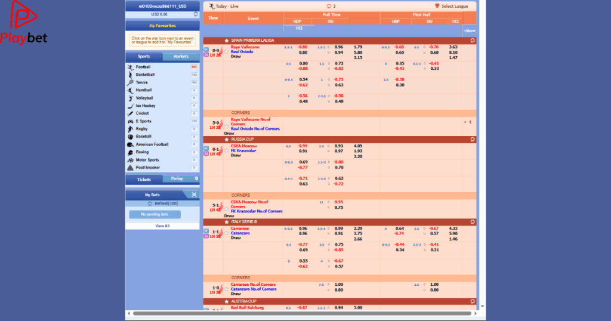Click refresh countdown icon beside 3
The image size is (611, 321).
(x=329, y=6)
